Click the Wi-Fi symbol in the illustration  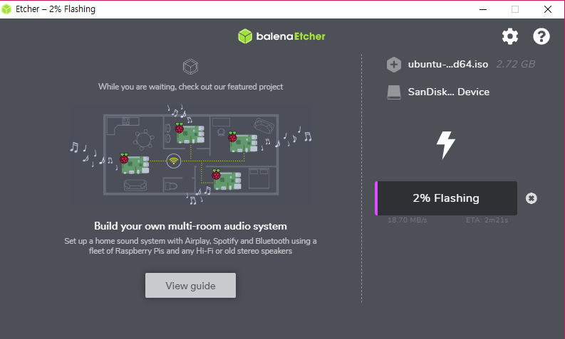174,161
